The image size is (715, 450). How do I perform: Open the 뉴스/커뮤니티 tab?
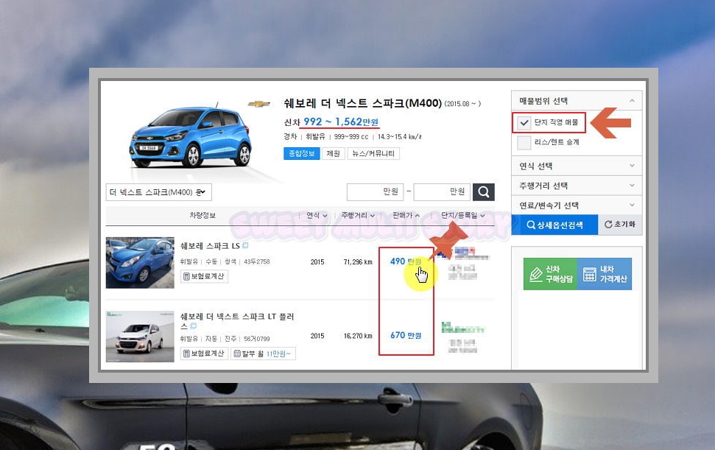(x=373, y=154)
